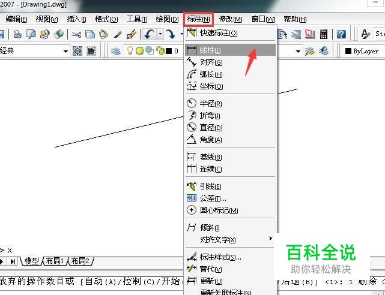Choose 快速标注(Q) from the menu
The width and height of the screenshot is (385, 295).
231,33
